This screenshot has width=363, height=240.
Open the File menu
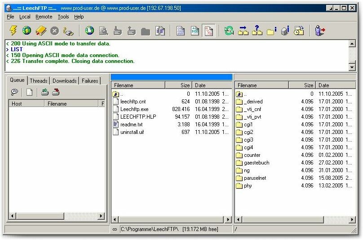tap(10, 17)
